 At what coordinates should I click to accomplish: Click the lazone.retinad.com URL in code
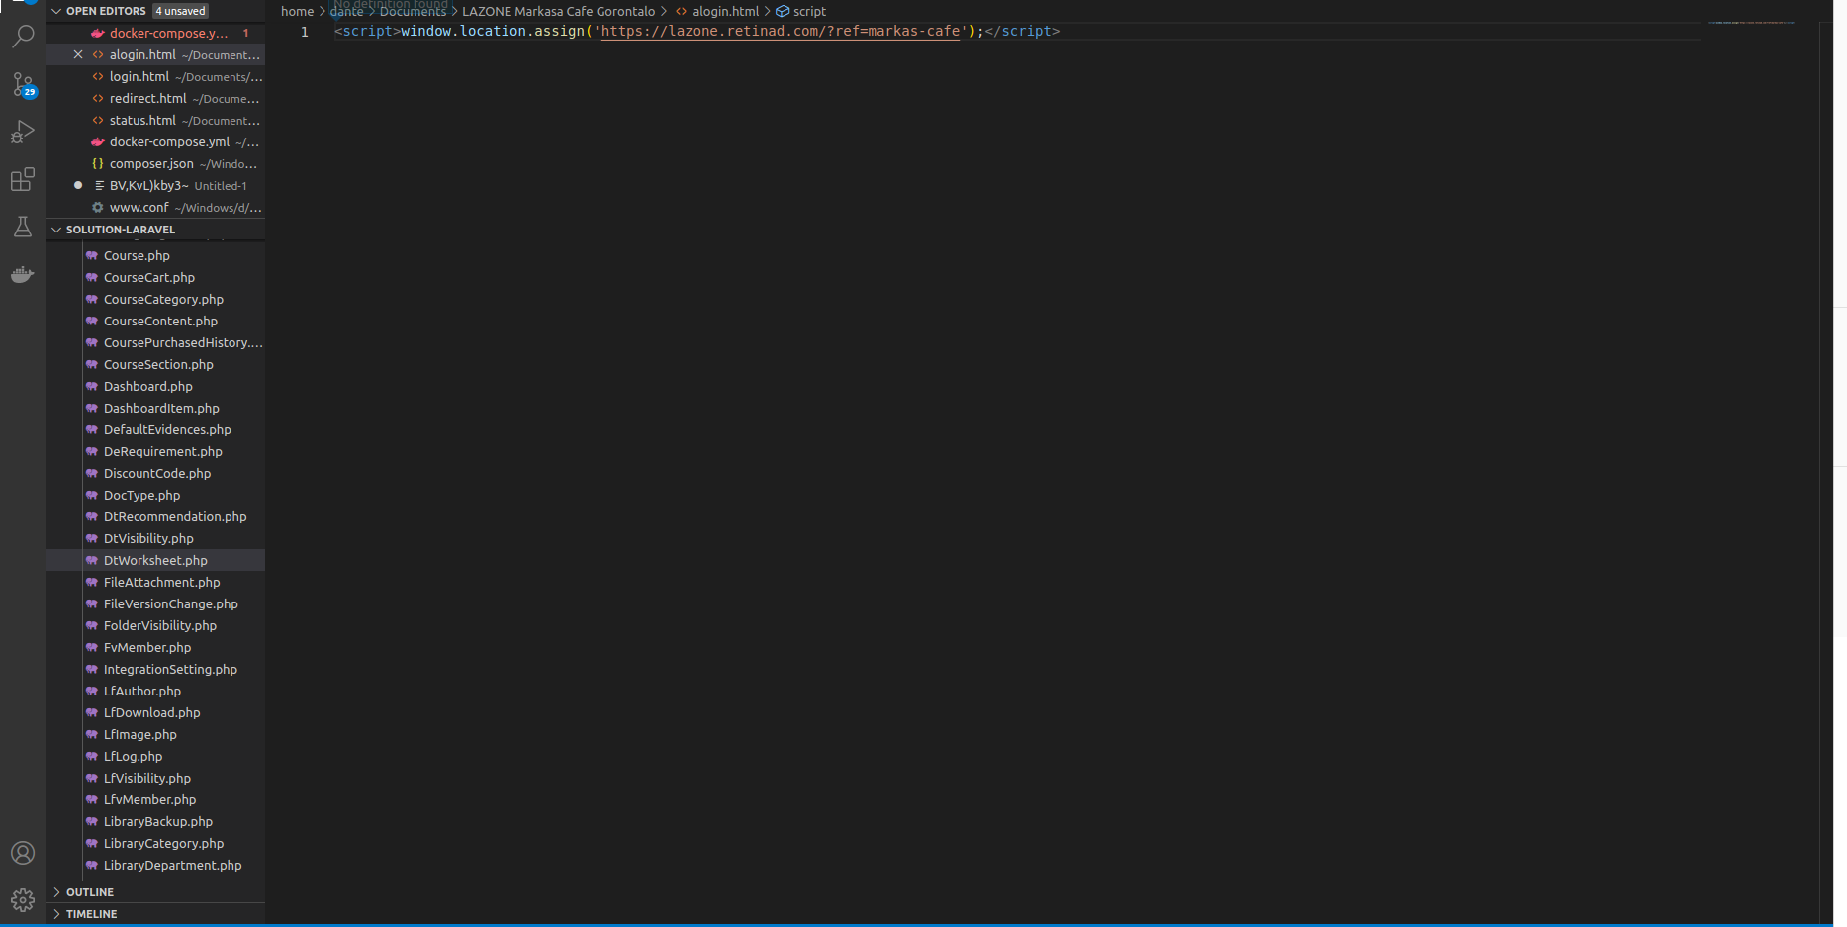[780, 32]
